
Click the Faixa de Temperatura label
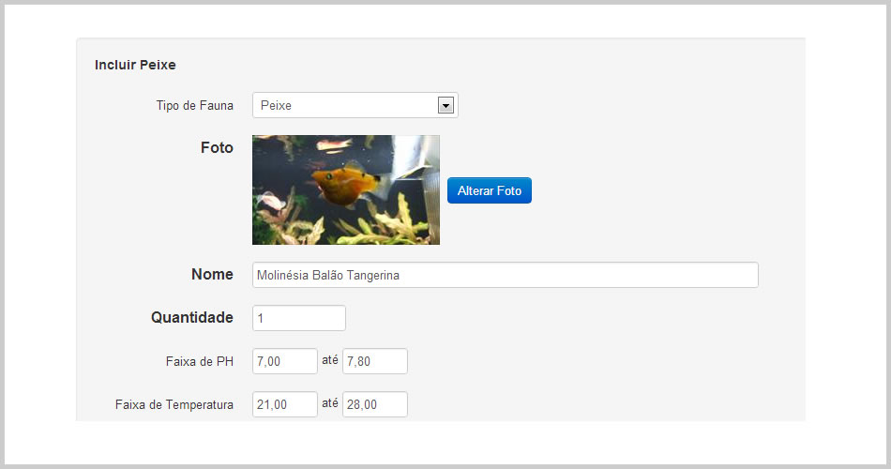coord(174,405)
